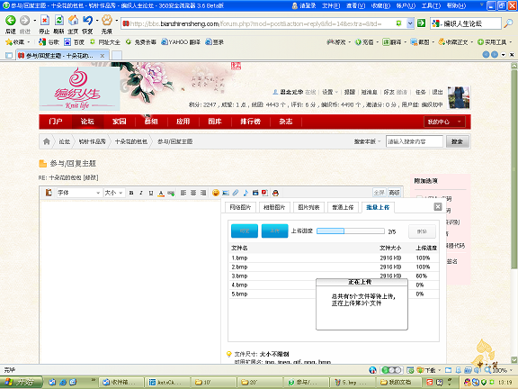Viewport: 518px width, 389px height.
Task: Click the blue Upload button in the upload panel
Action: pyautogui.click(x=274, y=231)
